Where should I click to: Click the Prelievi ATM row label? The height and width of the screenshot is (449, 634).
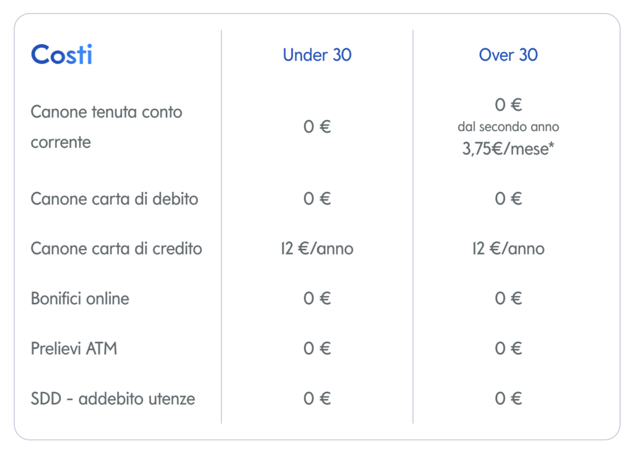[x=74, y=349]
